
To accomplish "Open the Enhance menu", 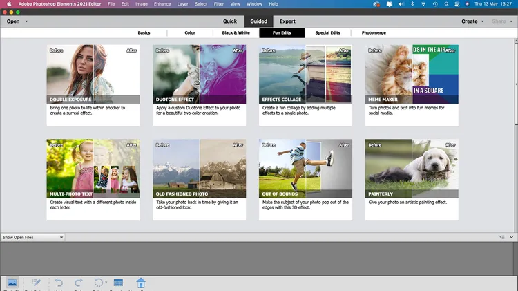I will 162,4.
